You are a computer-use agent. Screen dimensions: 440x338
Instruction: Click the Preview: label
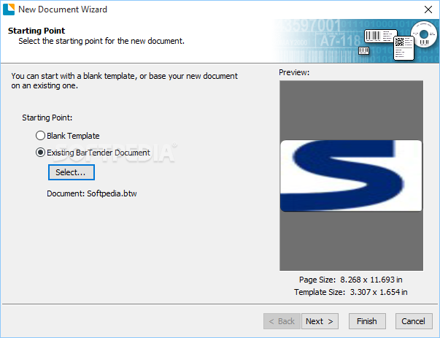click(294, 72)
